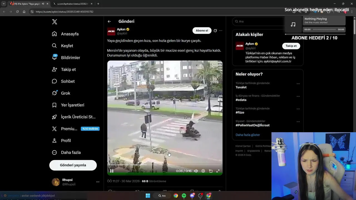Open the Tuvalet trending topic

241,87
